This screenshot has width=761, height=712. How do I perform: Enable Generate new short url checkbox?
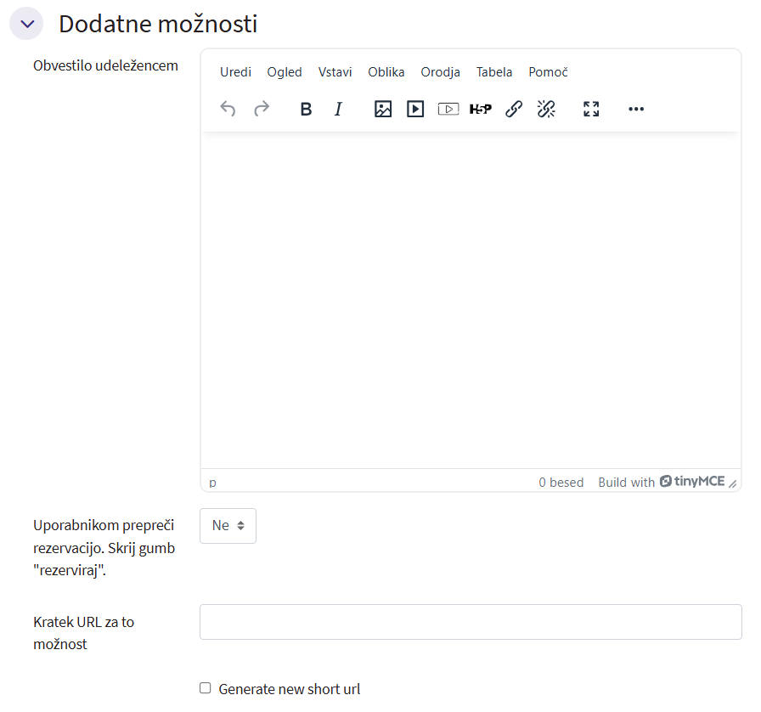pos(206,688)
